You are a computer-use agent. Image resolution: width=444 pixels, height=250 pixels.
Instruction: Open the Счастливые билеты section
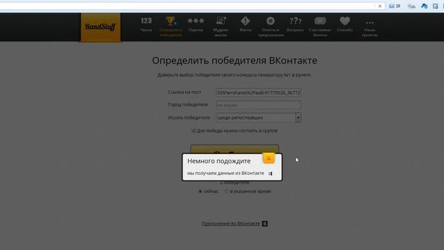[320, 26]
